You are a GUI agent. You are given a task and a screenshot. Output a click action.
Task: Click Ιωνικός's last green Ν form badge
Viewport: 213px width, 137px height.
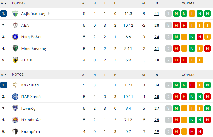click(207, 108)
